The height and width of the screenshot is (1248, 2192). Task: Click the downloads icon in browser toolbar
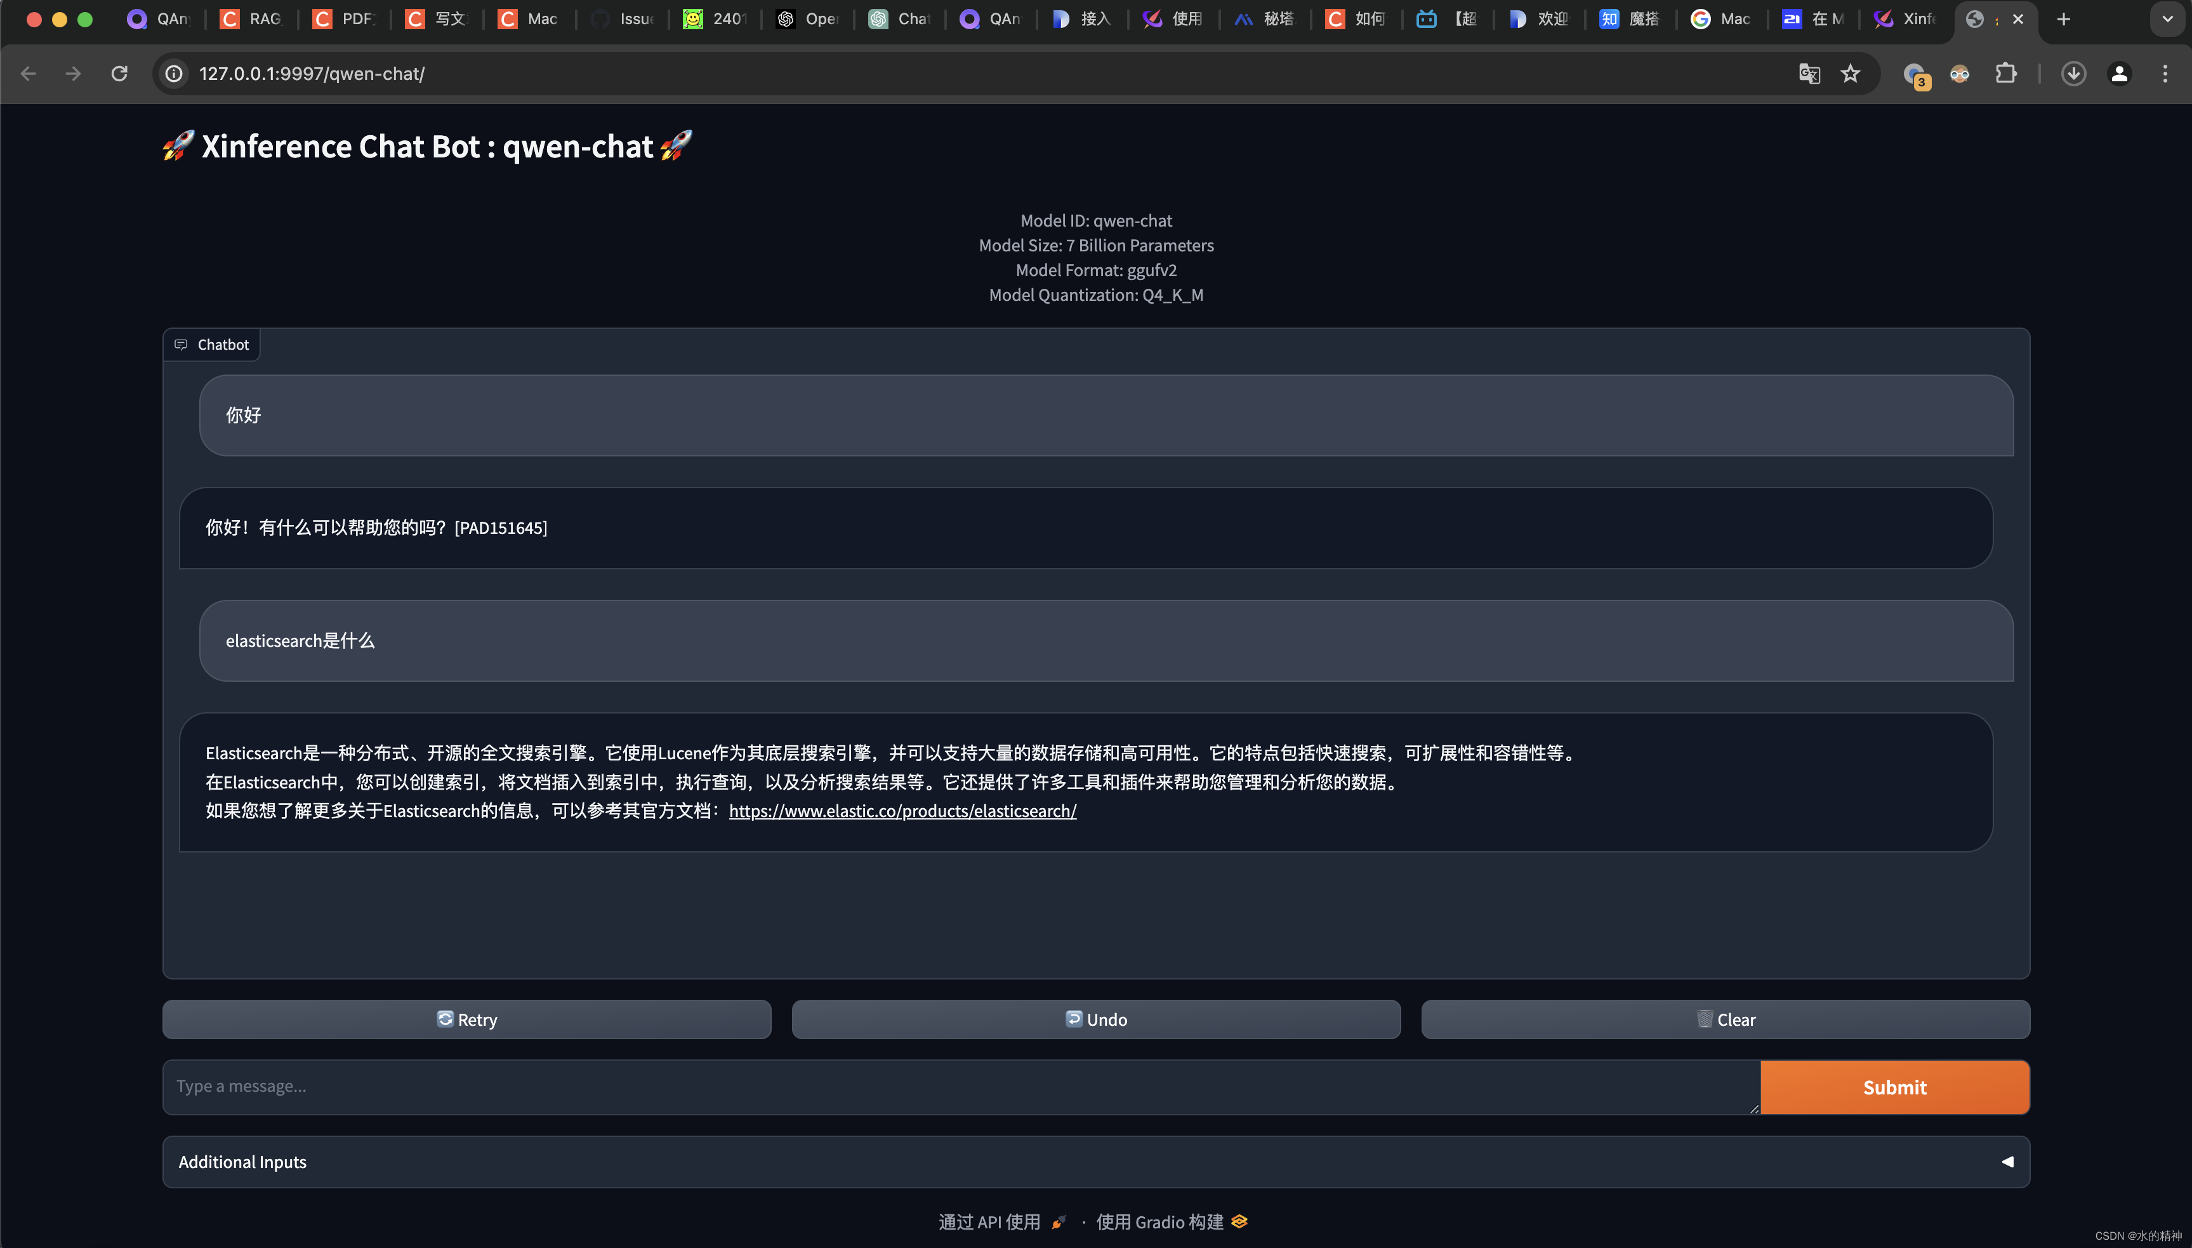pos(2073,74)
